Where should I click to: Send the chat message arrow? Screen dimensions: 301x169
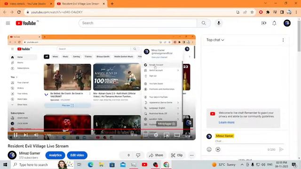point(281,149)
